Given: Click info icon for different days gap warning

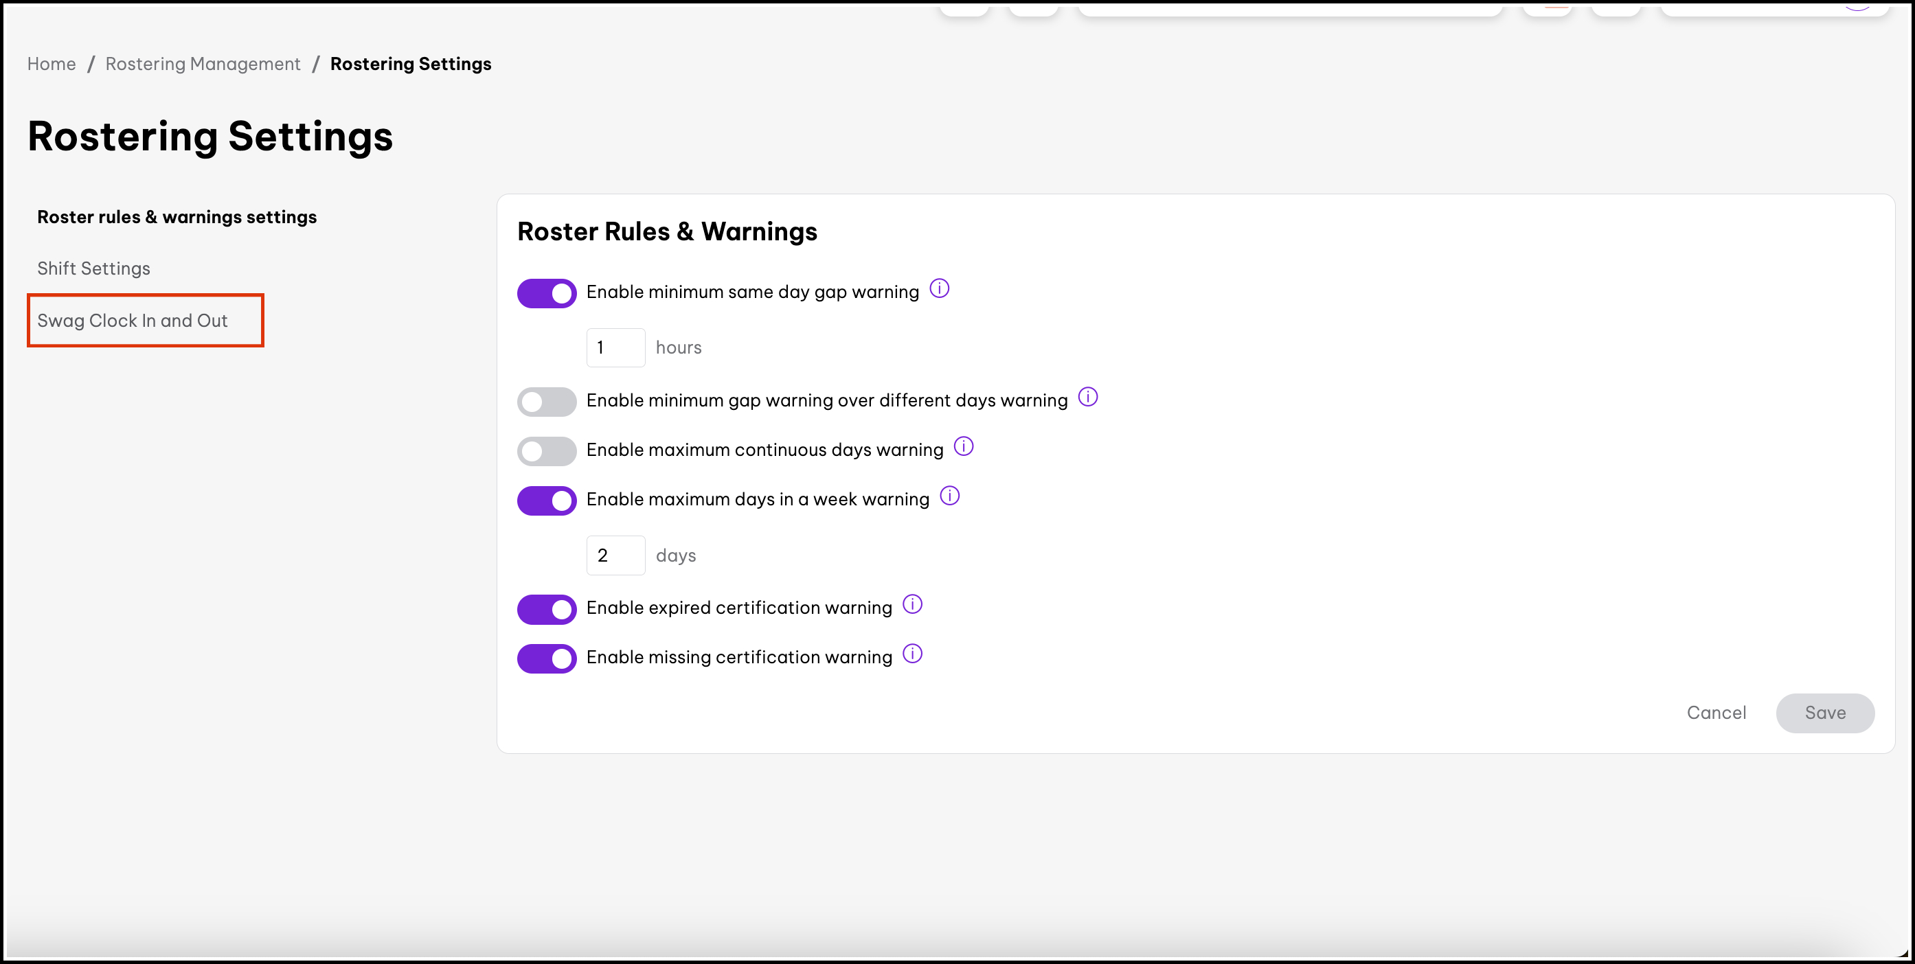Looking at the screenshot, I should pos(1087,397).
